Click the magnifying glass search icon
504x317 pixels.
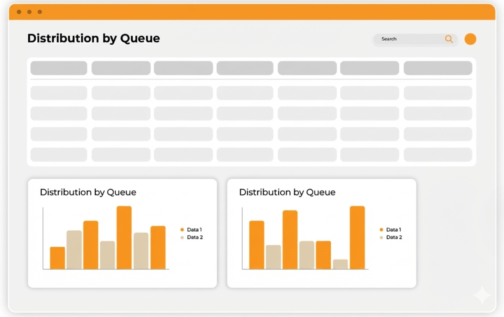pos(449,39)
